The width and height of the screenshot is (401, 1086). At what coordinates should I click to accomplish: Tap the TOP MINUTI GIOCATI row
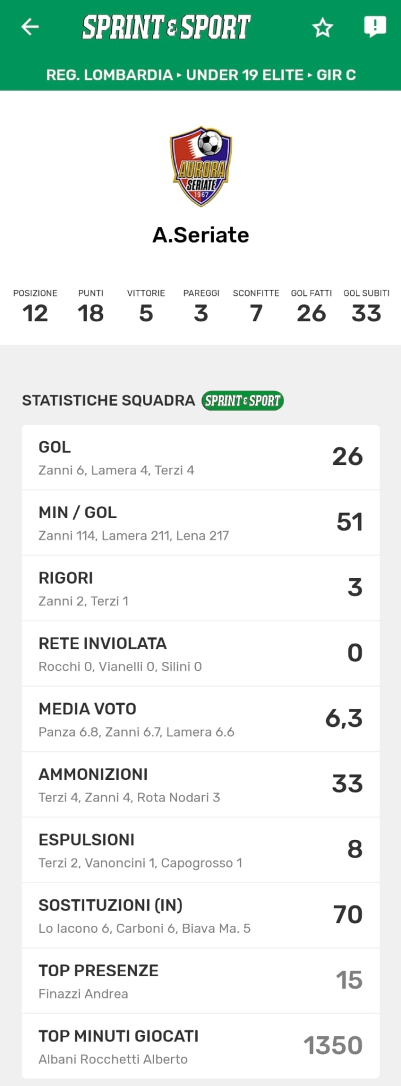[200, 1046]
